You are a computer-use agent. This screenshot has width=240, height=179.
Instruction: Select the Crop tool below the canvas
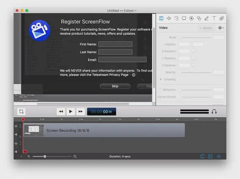(x=21, y=112)
